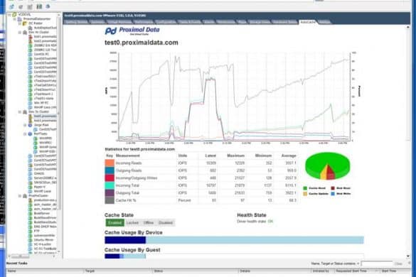Click the Maximum column header in statistics table
This screenshot has width=416, height=277.
tap(236, 156)
